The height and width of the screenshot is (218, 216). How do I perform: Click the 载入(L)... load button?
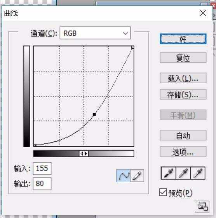click(183, 78)
